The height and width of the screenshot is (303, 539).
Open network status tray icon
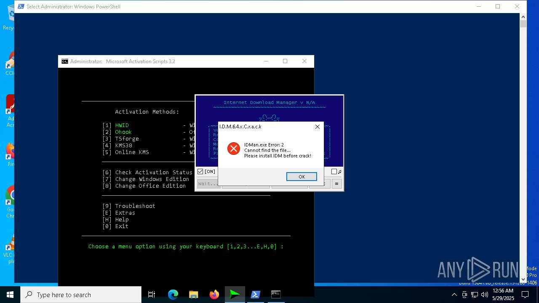[x=475, y=295]
